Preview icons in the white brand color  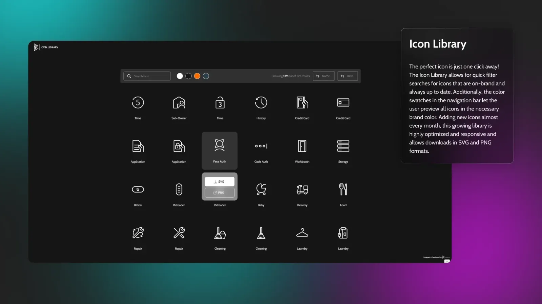[180, 76]
